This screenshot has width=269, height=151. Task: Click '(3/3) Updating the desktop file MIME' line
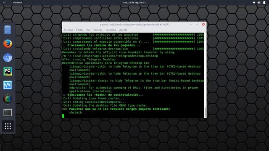106,105
